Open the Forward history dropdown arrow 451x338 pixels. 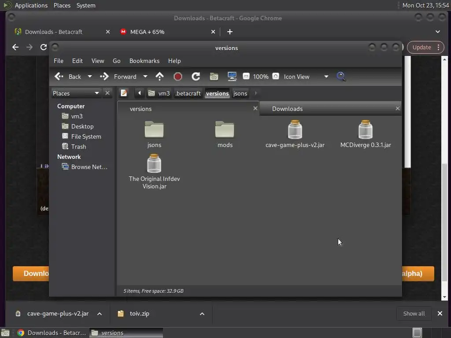[145, 77]
